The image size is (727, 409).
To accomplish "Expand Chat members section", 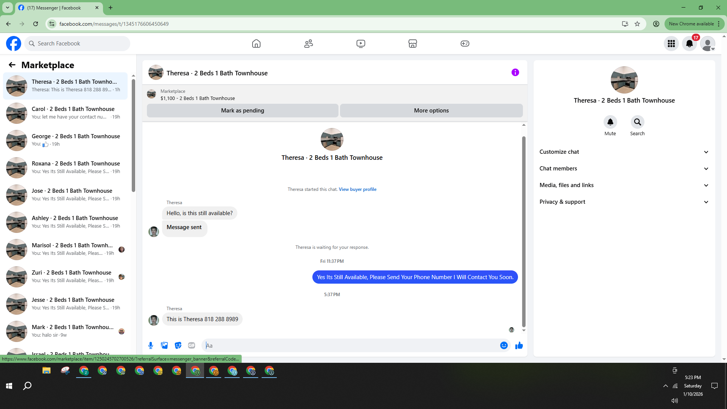I will [624, 169].
